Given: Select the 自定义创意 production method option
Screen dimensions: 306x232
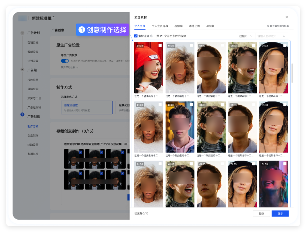Looking at the screenshot, I should [86, 107].
